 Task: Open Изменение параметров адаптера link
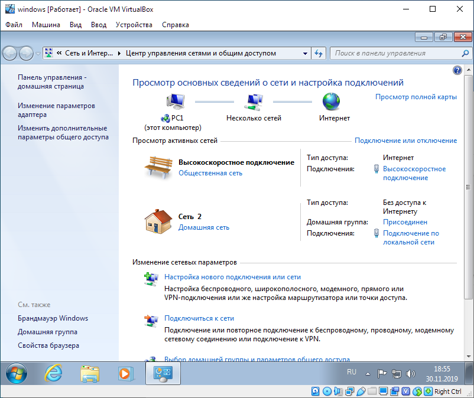coord(56,110)
